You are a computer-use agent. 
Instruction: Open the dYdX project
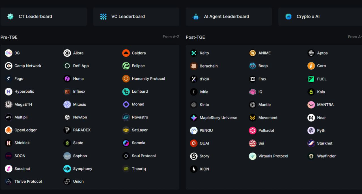point(200,79)
